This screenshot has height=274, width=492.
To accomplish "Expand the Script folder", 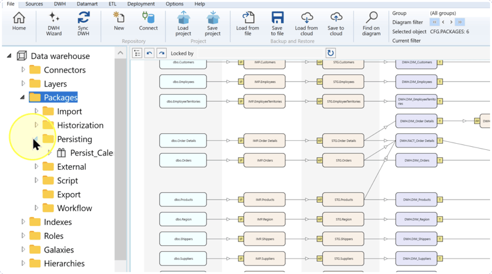I will (36, 180).
